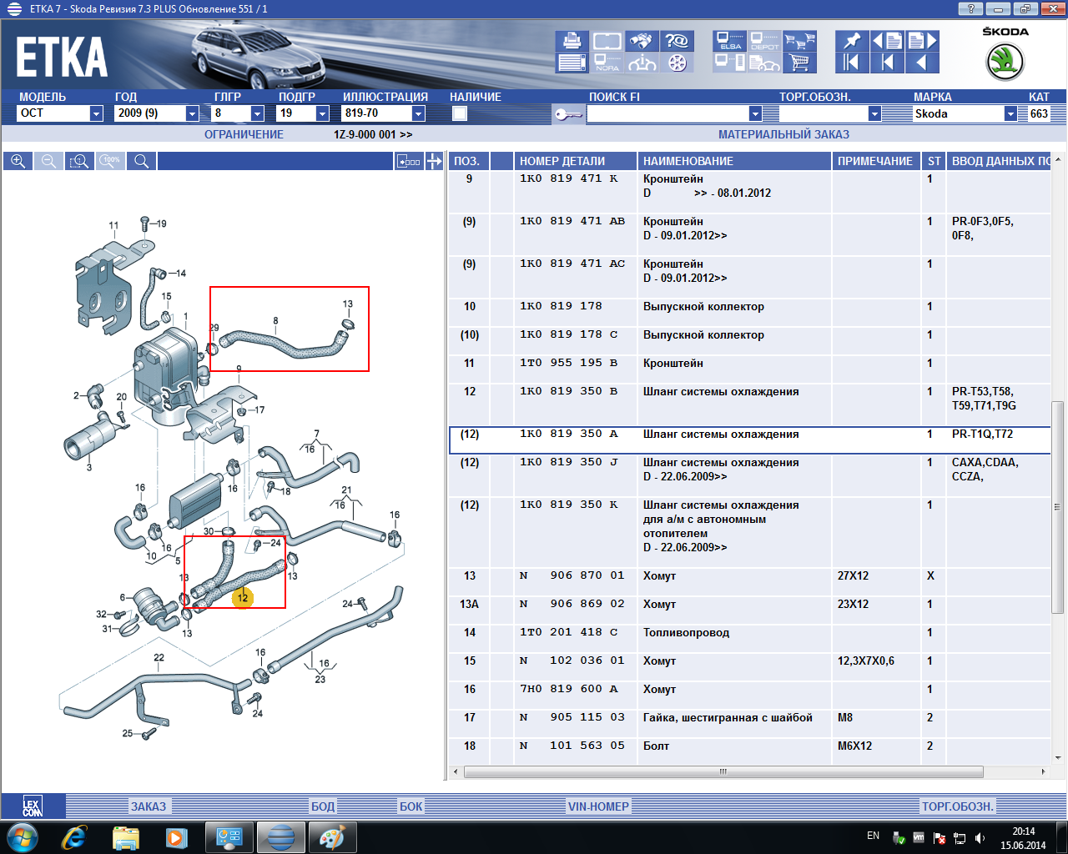Zoom in on the parts illustration
Image resolution: width=1068 pixels, height=854 pixels.
[18, 161]
